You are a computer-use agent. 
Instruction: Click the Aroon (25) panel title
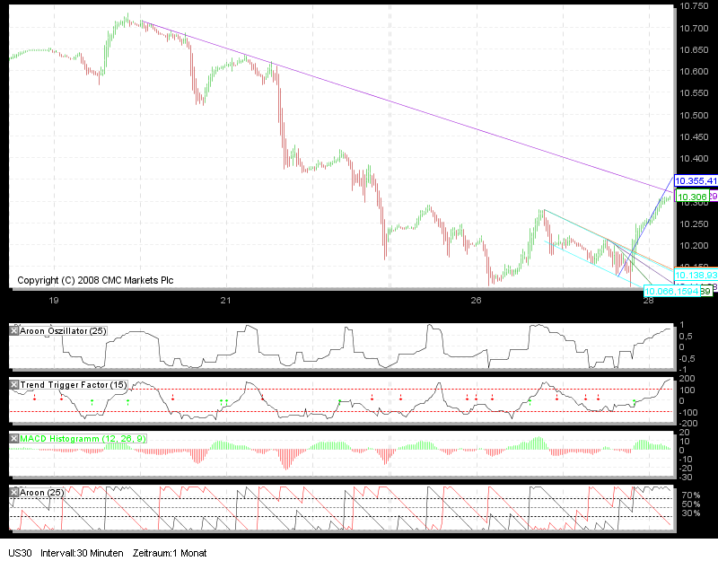click(x=41, y=491)
